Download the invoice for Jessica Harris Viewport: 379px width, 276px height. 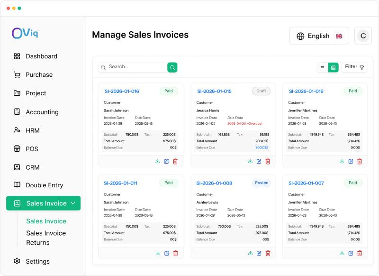click(250, 161)
